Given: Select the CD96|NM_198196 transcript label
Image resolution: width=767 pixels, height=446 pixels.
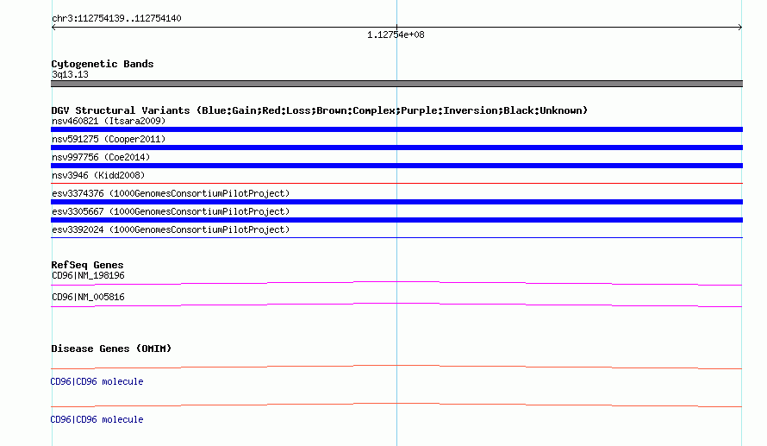Looking at the screenshot, I should 88,276.
